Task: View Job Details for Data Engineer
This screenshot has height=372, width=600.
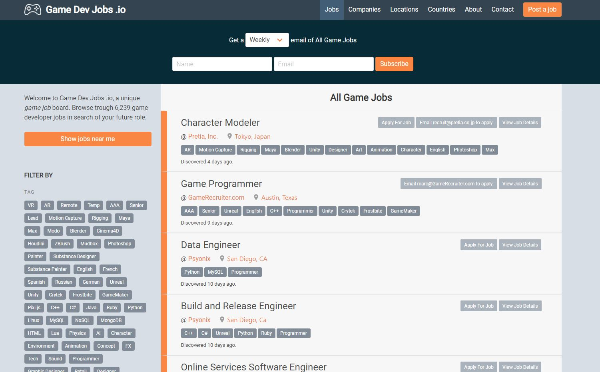Action: 520,245
